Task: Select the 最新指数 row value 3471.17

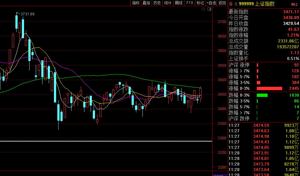Action: tap(291, 12)
